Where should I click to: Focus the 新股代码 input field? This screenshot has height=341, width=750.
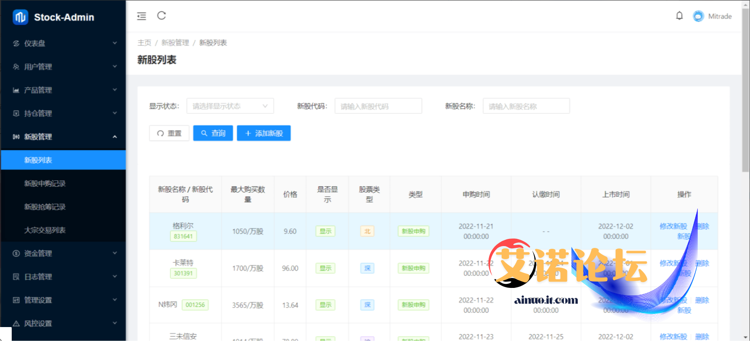click(378, 106)
